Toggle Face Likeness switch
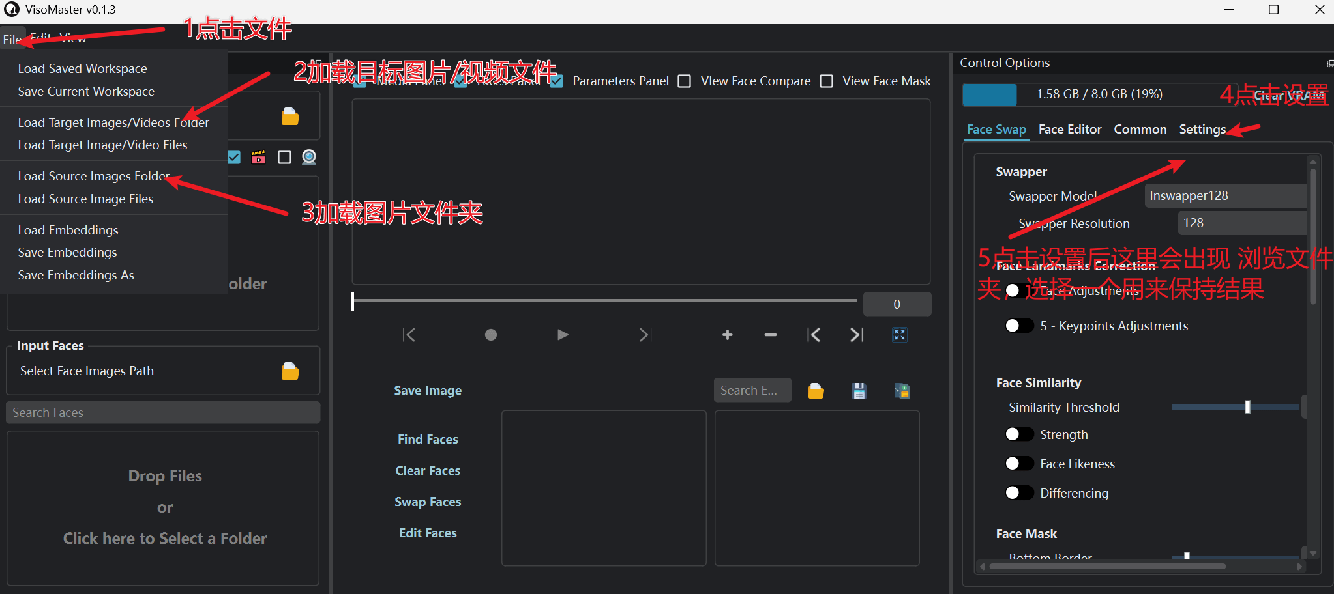This screenshot has width=1334, height=594. pos(1020,464)
